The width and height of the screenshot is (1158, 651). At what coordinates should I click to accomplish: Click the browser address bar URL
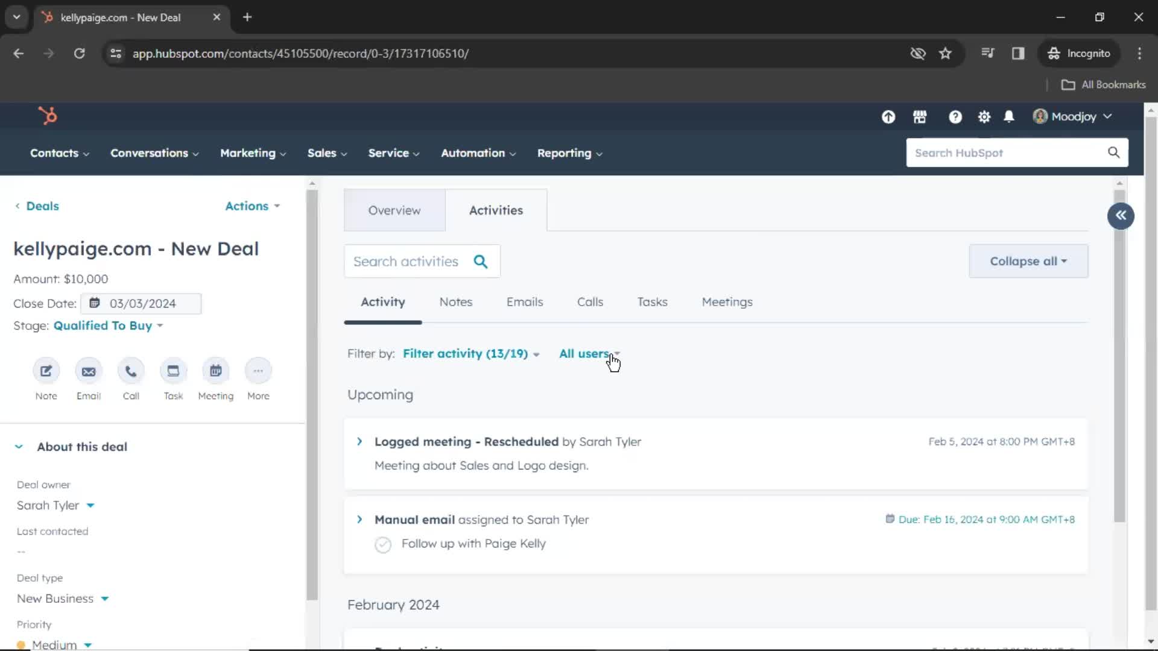(300, 53)
